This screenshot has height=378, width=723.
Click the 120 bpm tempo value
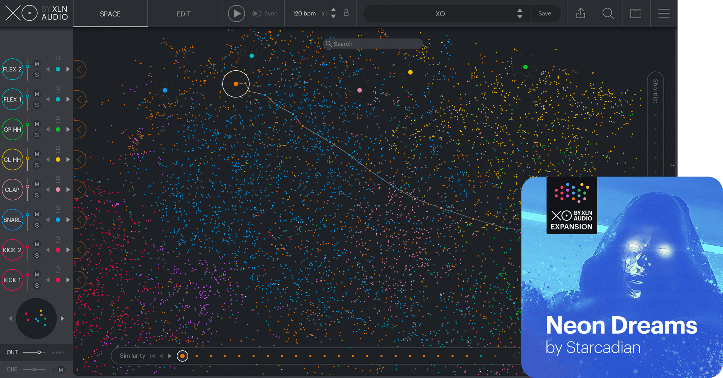coord(304,14)
